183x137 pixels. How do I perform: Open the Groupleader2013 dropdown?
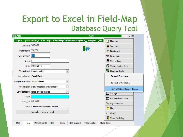point(67,81)
